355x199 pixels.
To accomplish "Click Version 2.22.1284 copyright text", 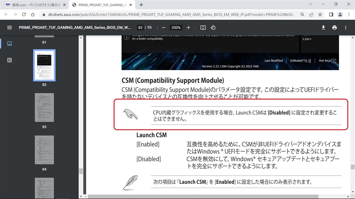I will (230, 66).
